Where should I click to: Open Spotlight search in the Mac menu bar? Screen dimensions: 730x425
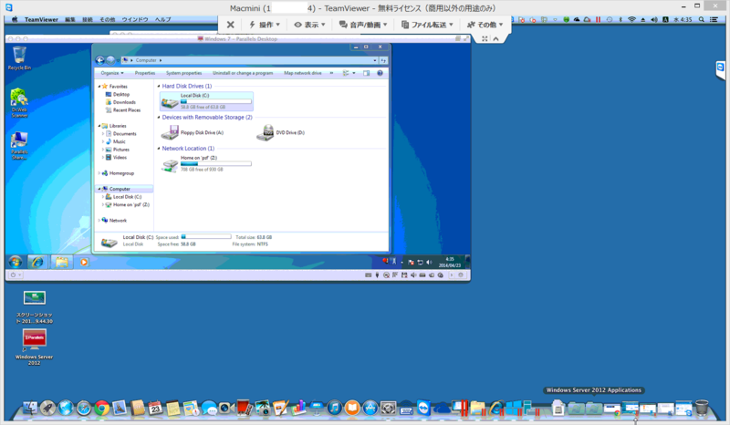pyautogui.click(x=701, y=19)
